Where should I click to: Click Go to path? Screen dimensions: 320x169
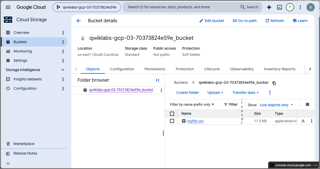point(244,21)
